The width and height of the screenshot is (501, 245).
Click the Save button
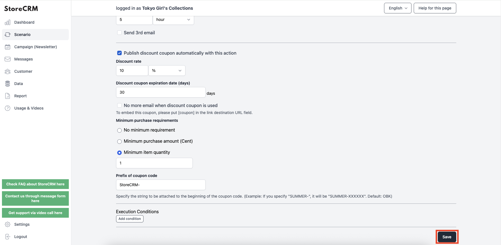[447, 237]
